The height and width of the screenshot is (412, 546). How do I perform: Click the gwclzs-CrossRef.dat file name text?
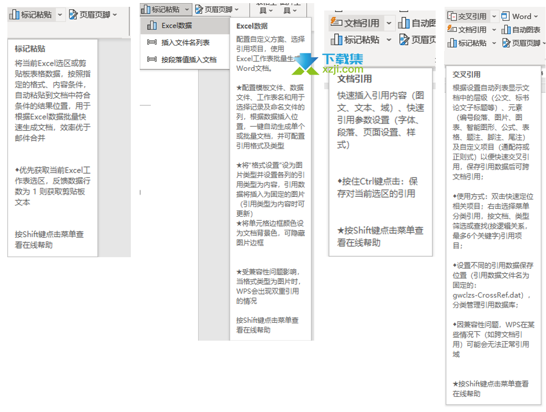(488, 295)
